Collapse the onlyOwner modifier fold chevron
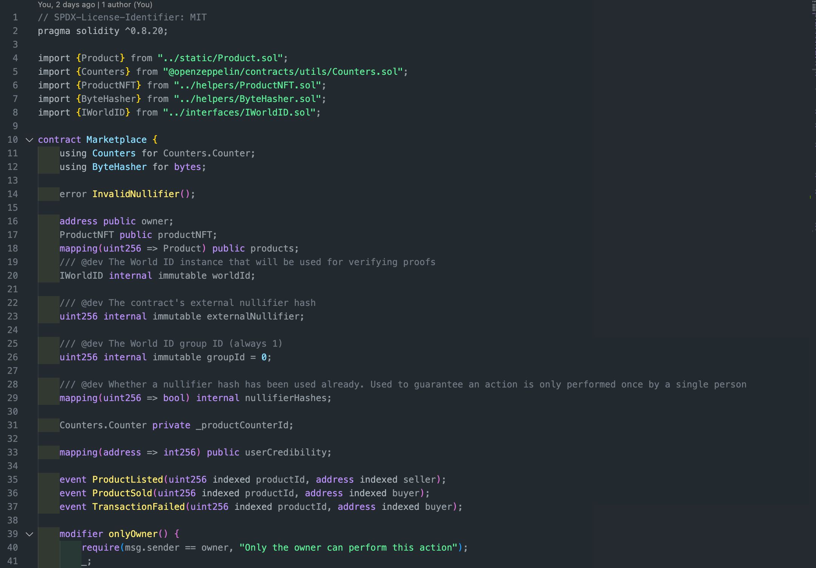This screenshot has height=568, width=816. click(29, 534)
